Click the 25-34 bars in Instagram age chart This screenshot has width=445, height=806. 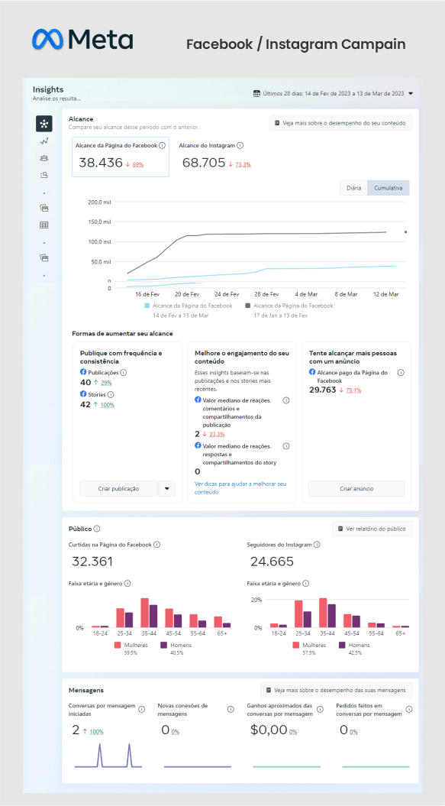coord(303,613)
